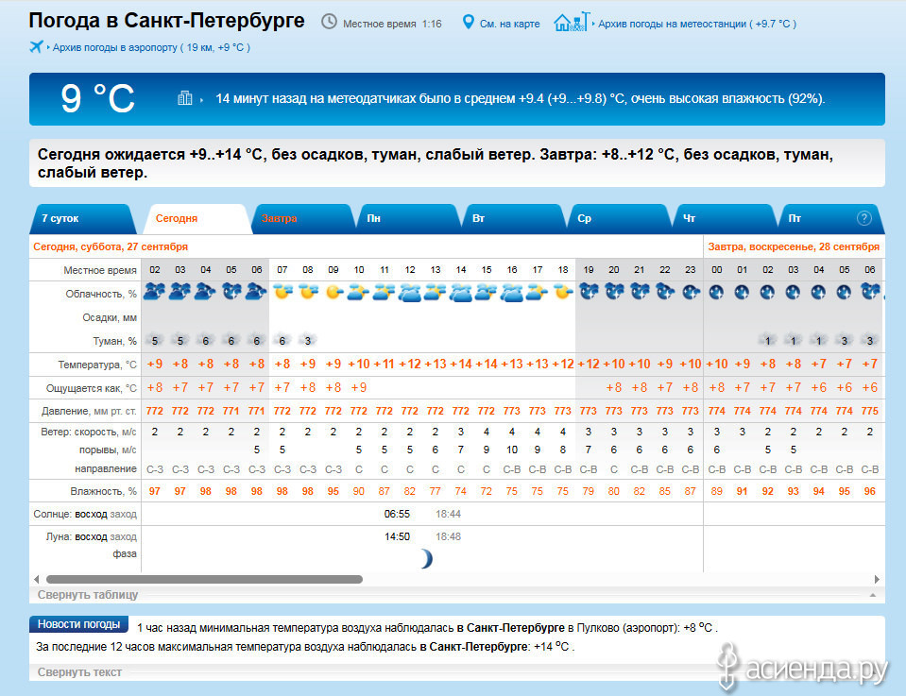This screenshot has width=906, height=696.
Task: Click the sunny icon for hour 09
Action: [x=333, y=292]
